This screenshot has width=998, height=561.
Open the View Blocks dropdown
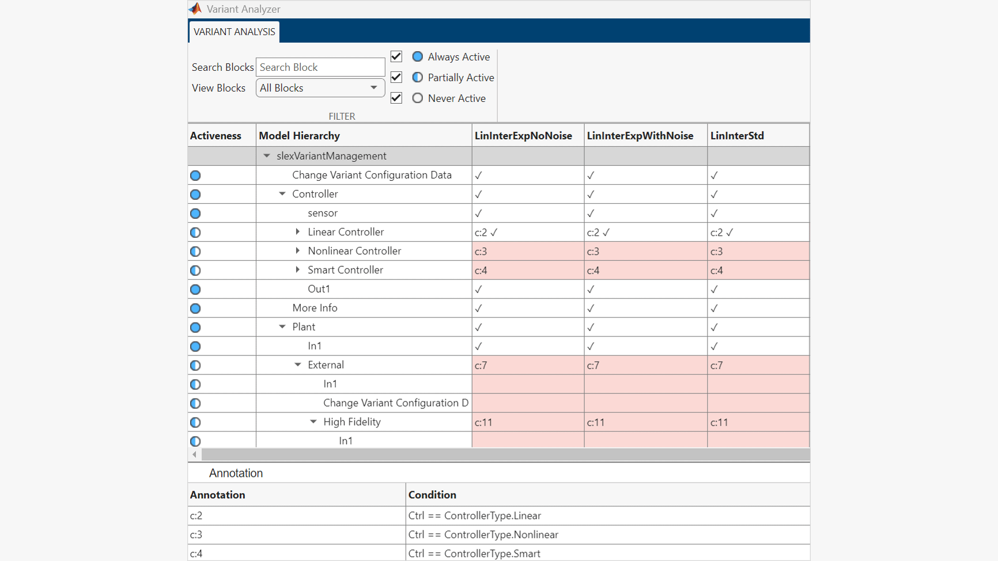[320, 88]
